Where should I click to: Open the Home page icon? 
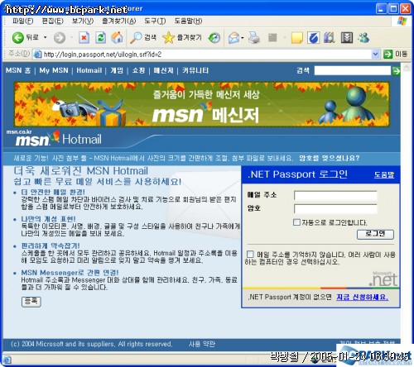click(117, 38)
